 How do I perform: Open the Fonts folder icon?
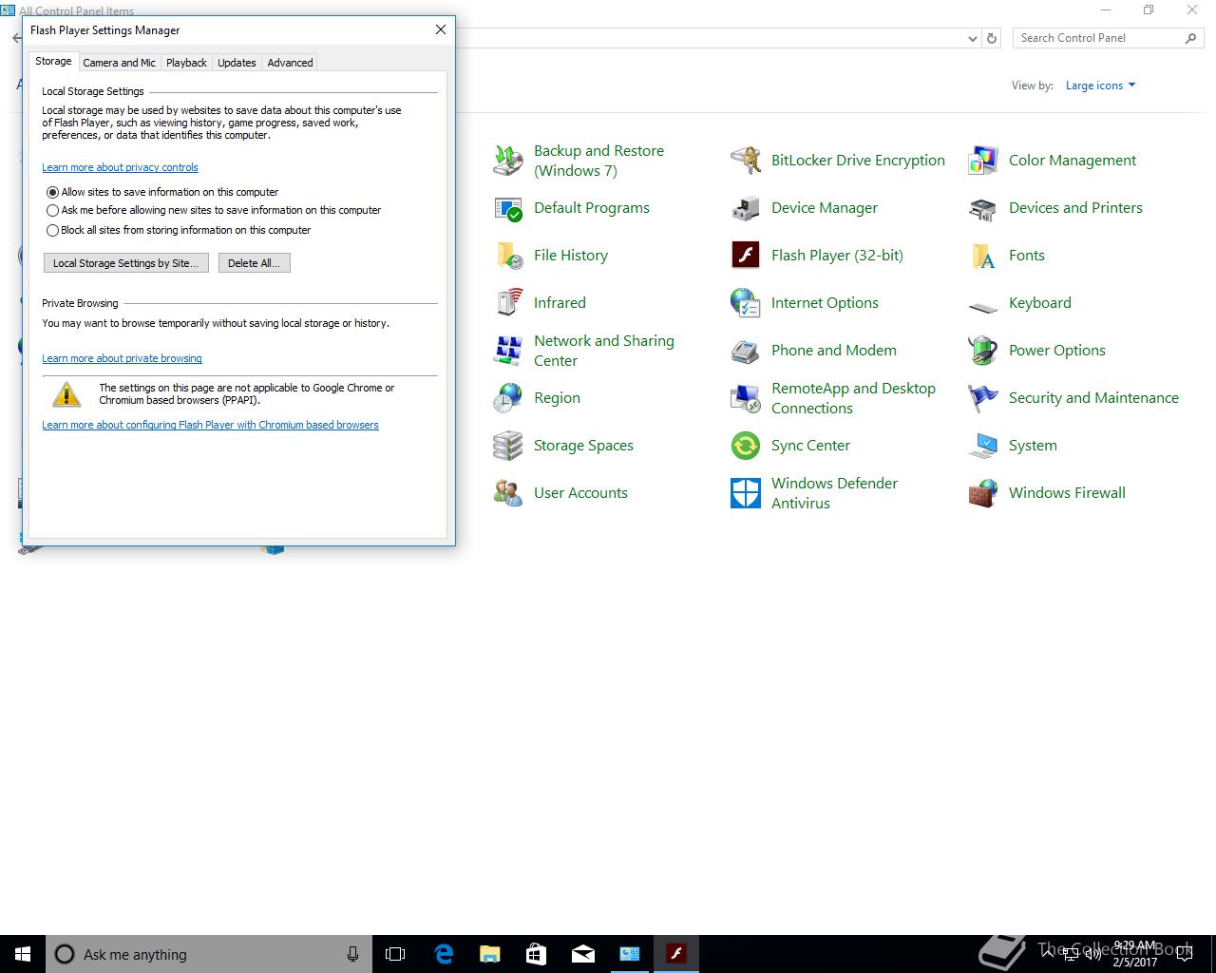click(983, 256)
